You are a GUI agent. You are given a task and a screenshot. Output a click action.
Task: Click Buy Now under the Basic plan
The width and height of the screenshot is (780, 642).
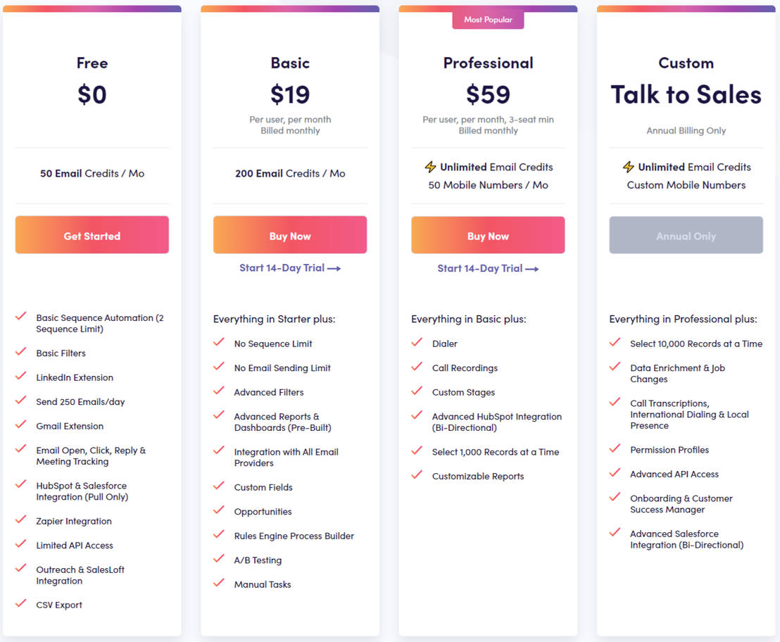tap(289, 235)
